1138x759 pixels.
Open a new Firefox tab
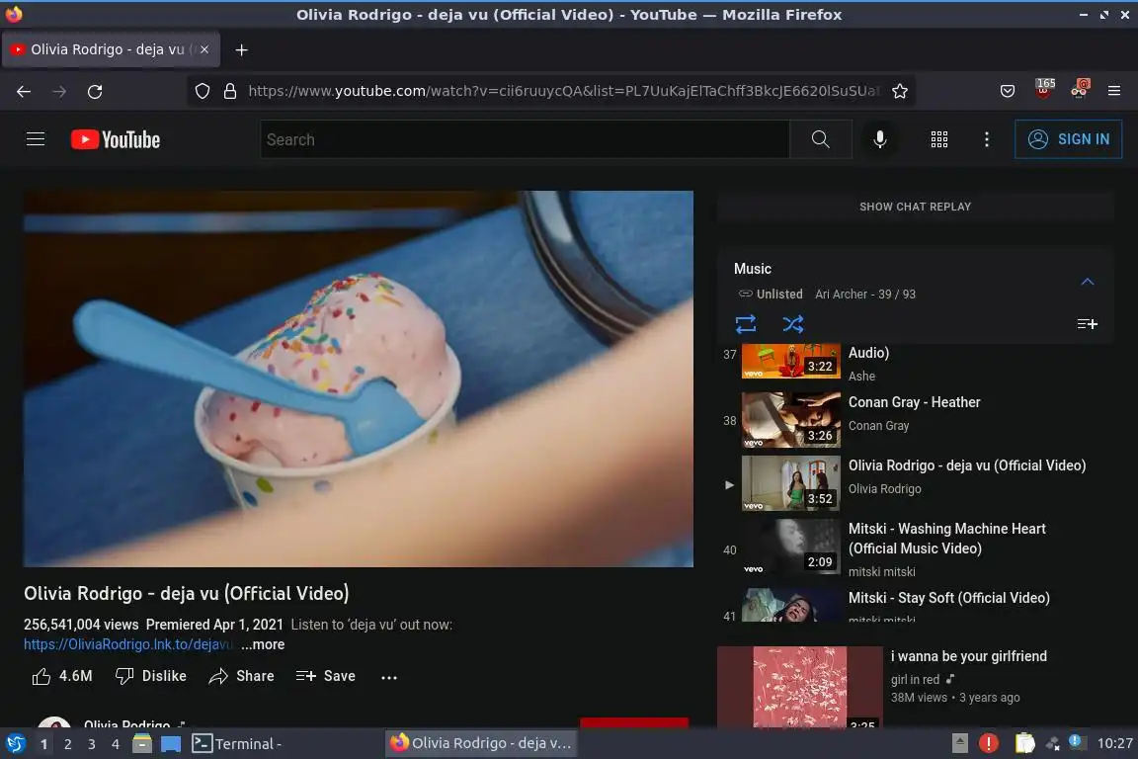(242, 49)
